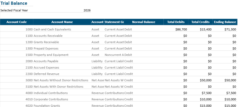Image resolution: width=238 pixels, height=107 pixels.
Task: Select the Account Name column header
Action: pyautogui.click(x=62, y=22)
